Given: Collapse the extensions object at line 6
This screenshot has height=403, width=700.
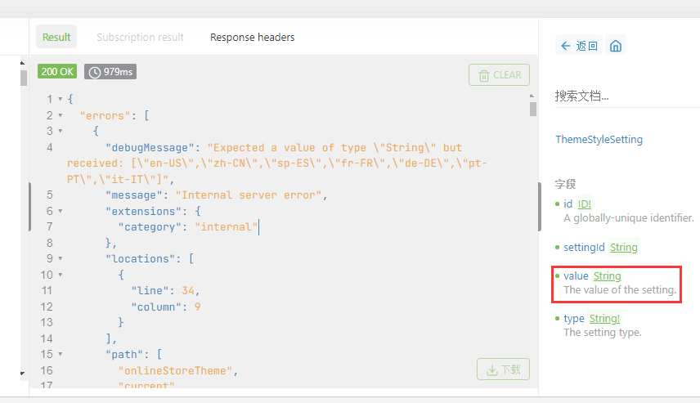Looking at the screenshot, I should tap(61, 211).
